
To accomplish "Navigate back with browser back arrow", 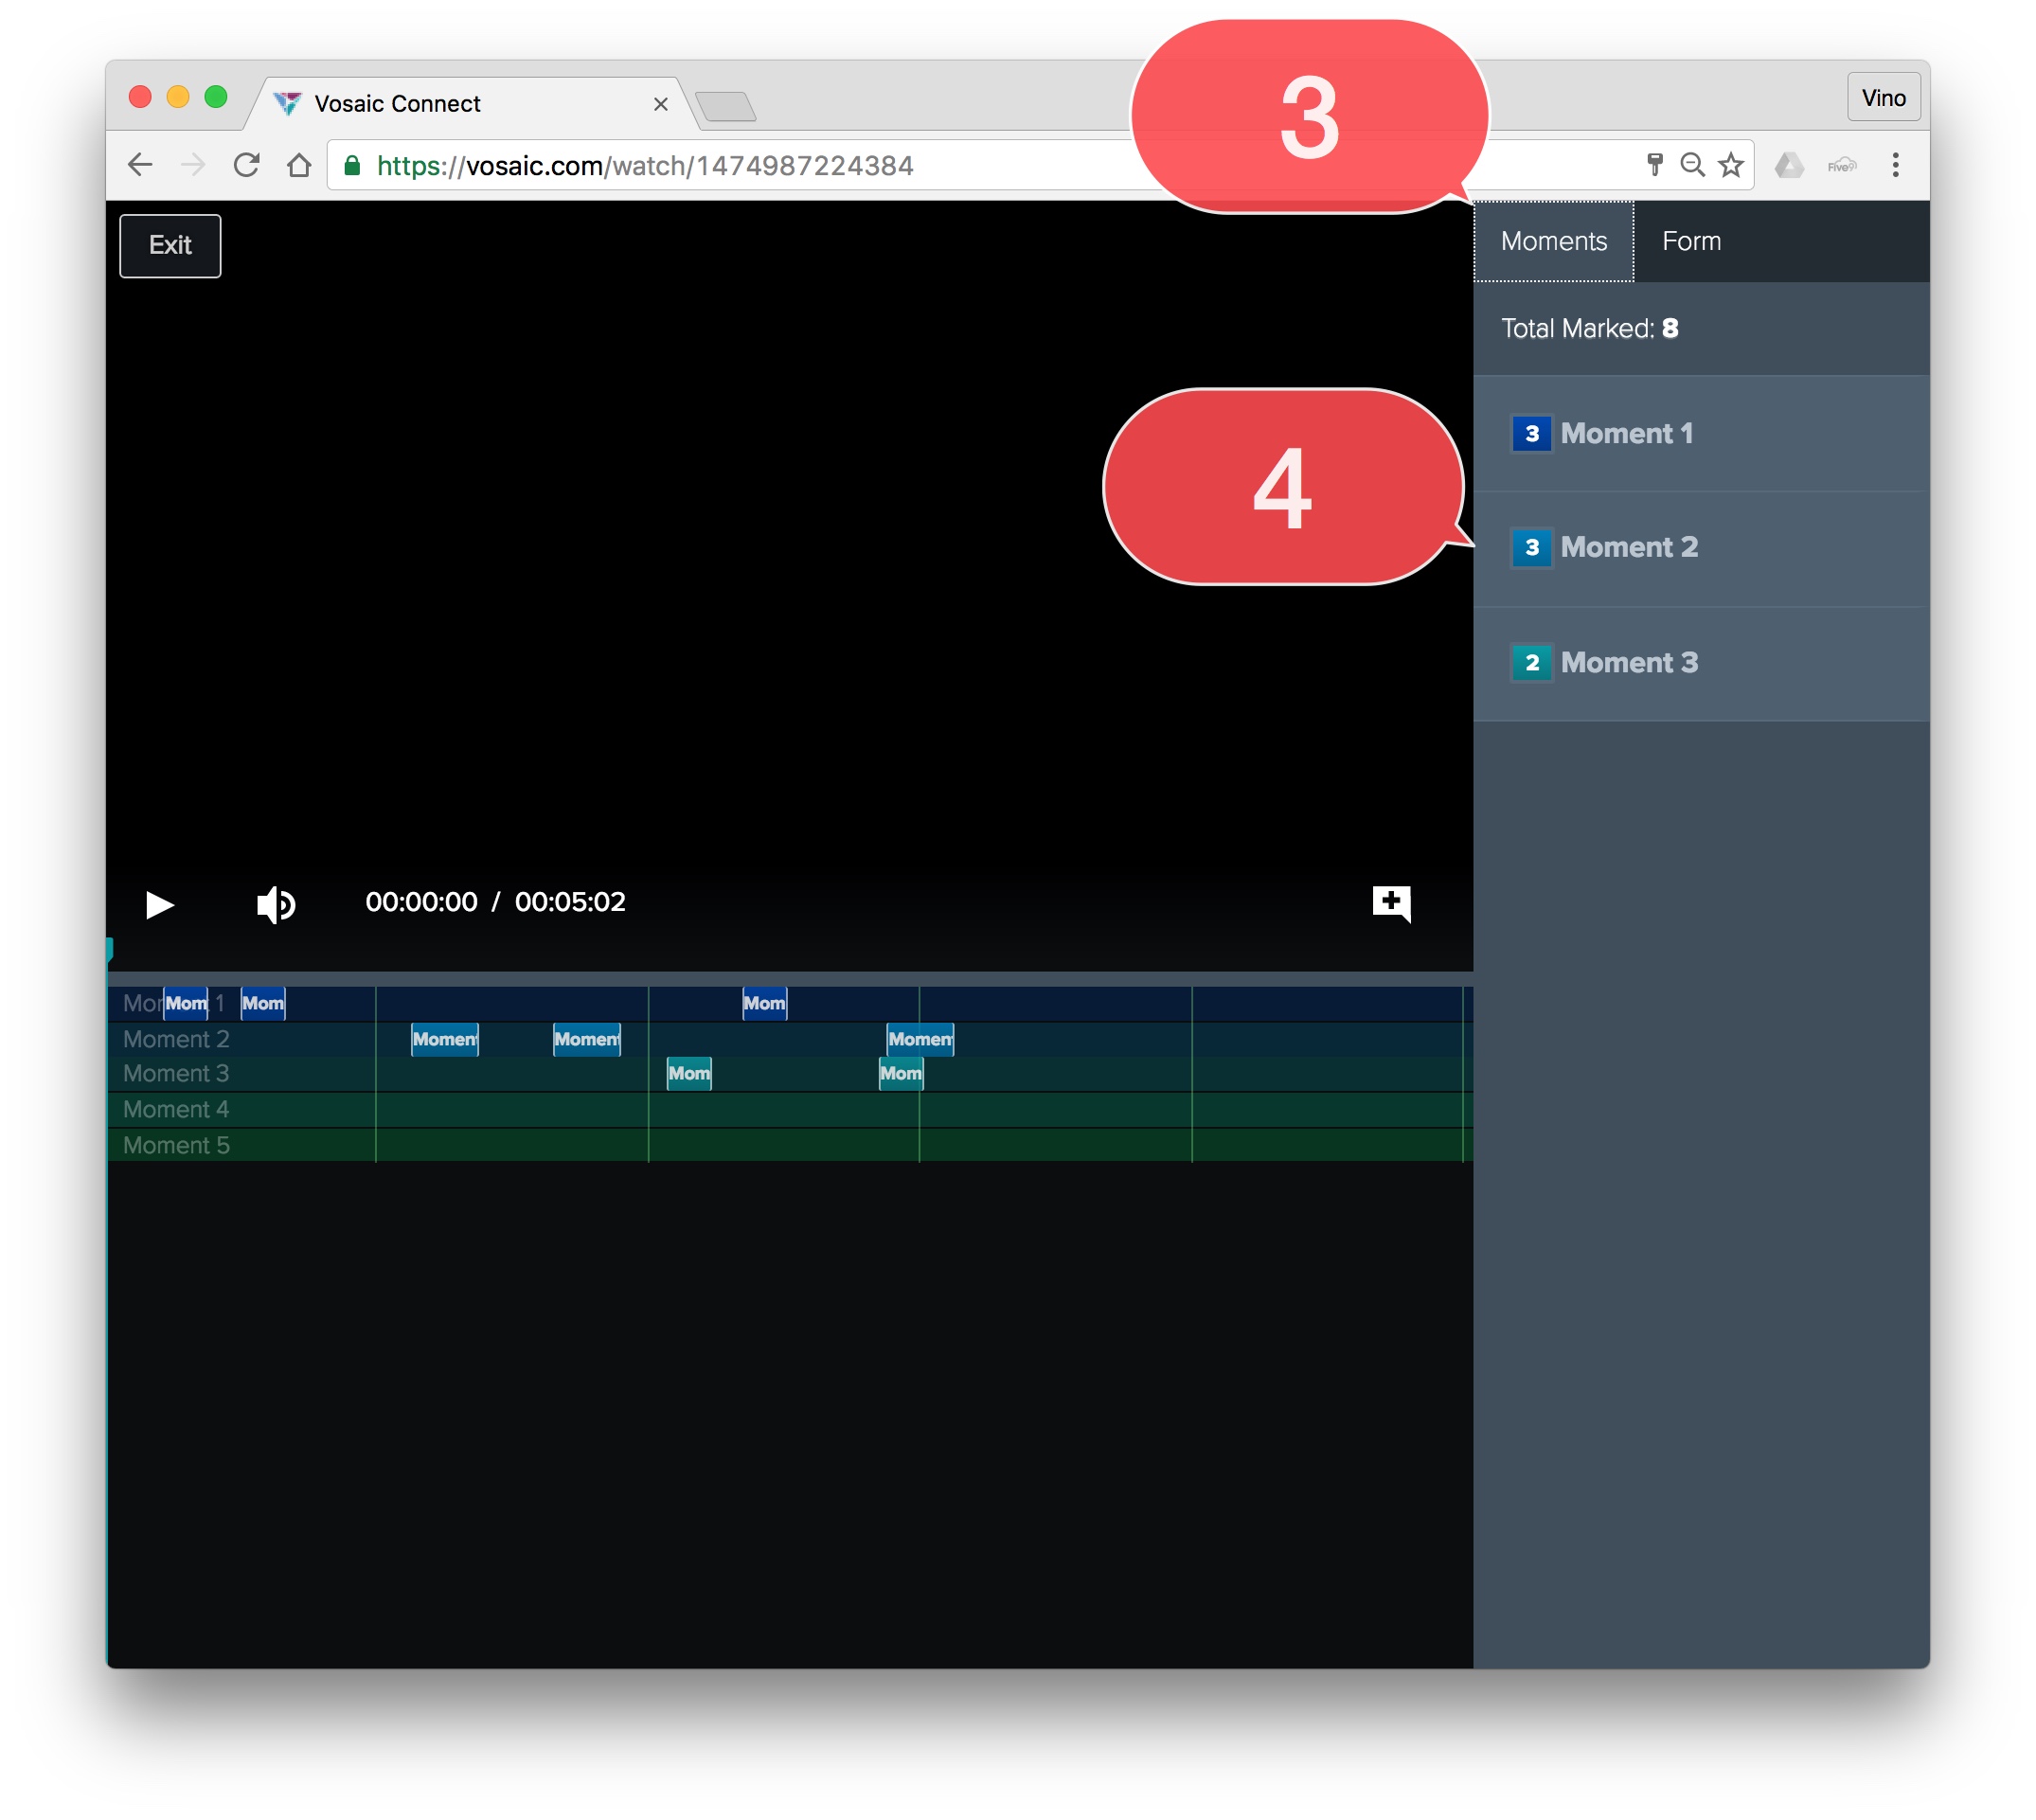I will [140, 165].
